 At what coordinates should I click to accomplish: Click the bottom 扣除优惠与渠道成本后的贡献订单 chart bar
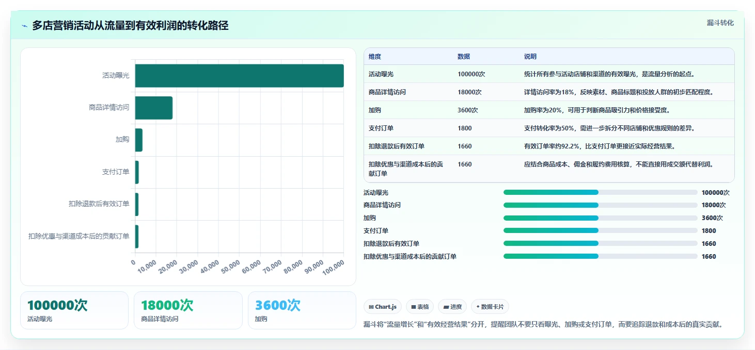pyautogui.click(x=137, y=237)
